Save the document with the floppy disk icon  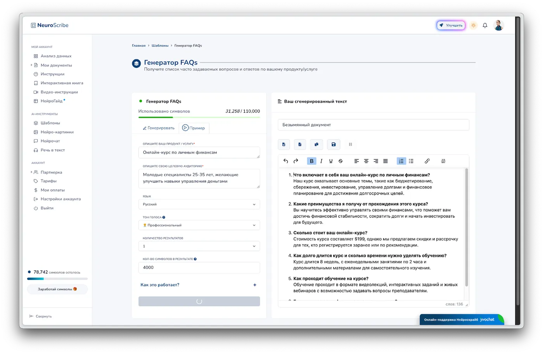point(334,144)
